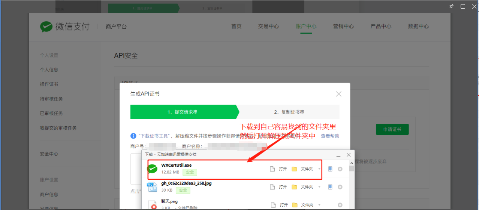Screen dimensions: 479x210
Task: Click the folder icon in WXCertUtil.exe row
Action: pyautogui.click(x=294, y=169)
